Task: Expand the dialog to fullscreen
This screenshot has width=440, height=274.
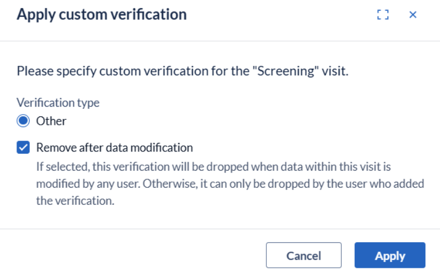Action: click(x=383, y=15)
